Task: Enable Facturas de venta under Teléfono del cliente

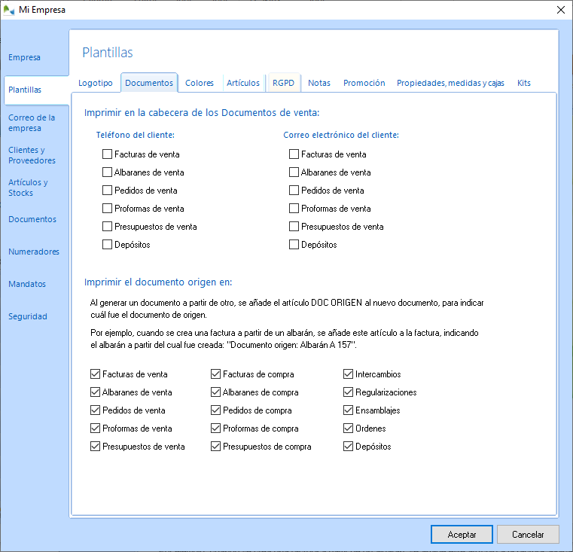Action: (108, 154)
